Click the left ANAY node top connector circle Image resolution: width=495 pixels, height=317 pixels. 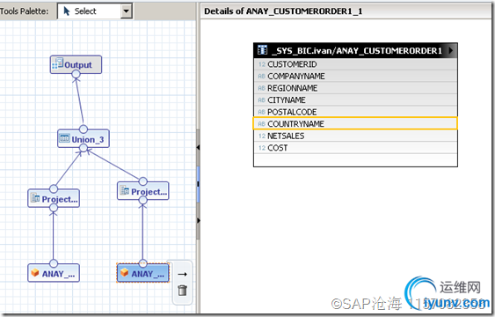click(54, 263)
